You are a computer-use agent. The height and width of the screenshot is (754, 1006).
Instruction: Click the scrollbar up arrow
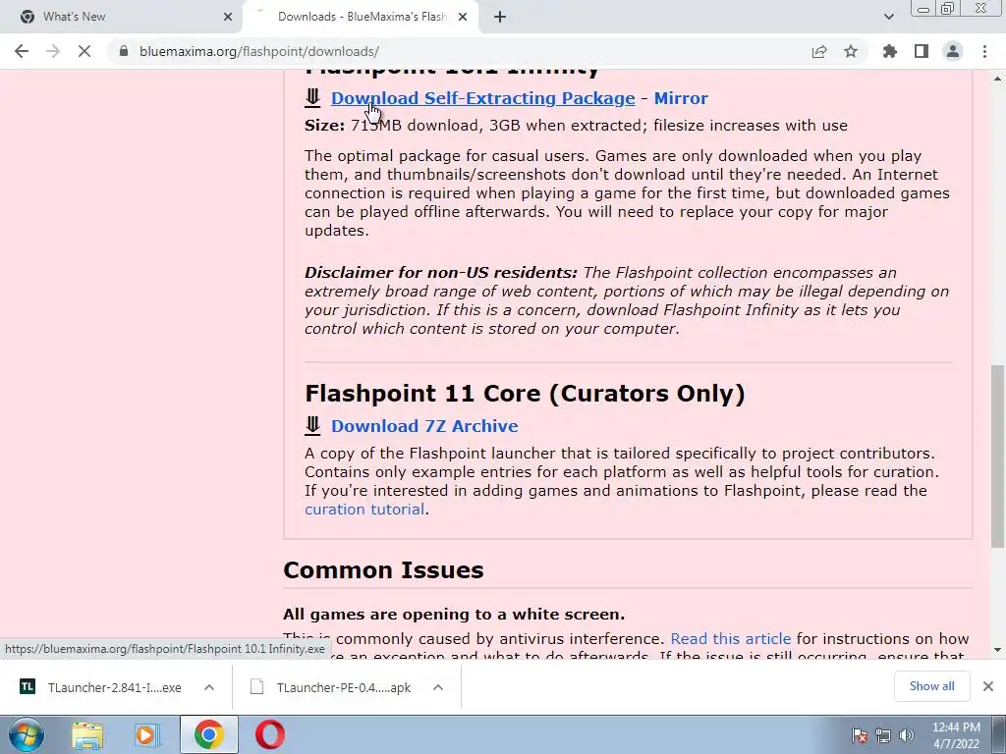[998, 79]
